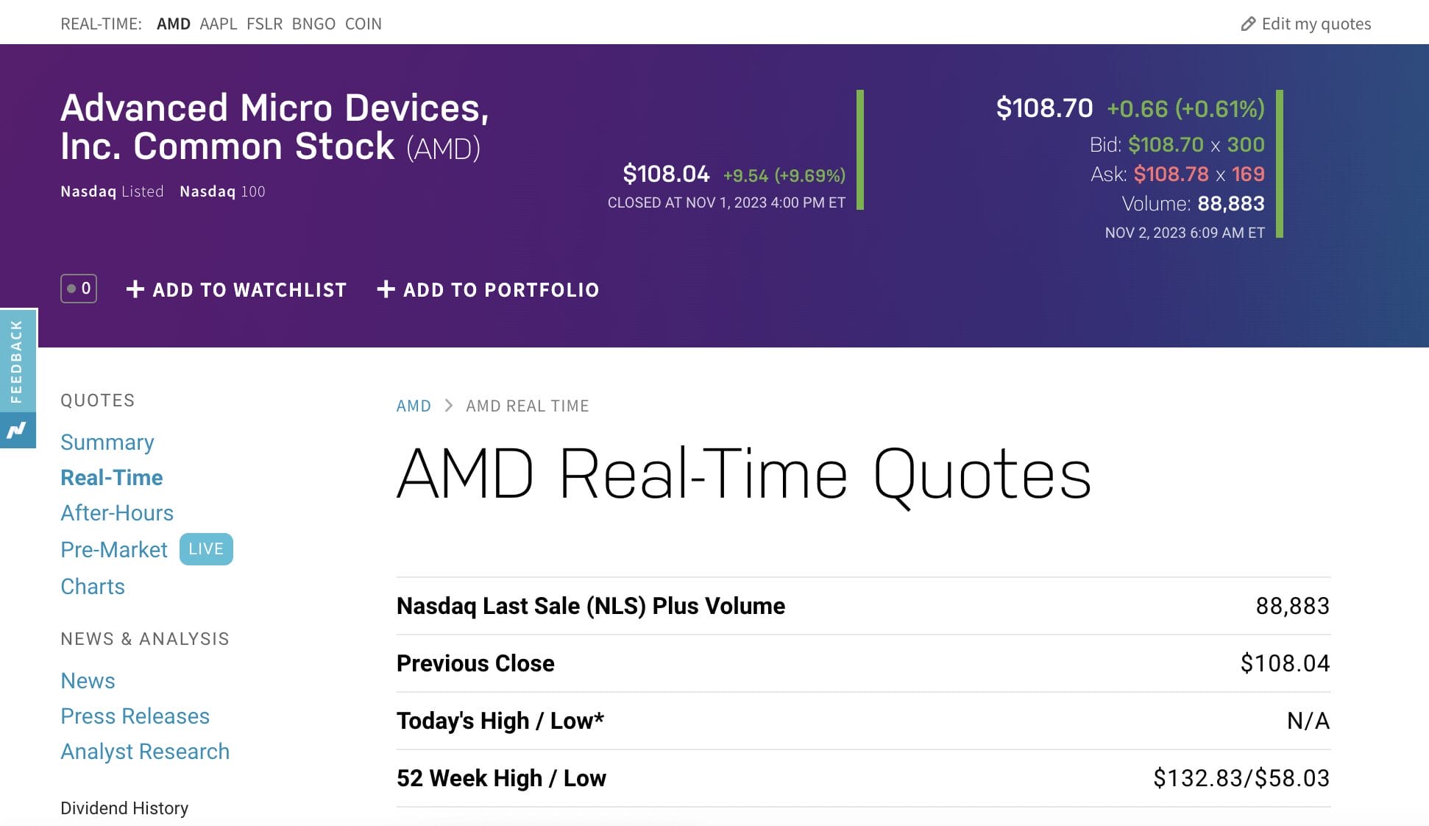
Task: Click the plus icon for Add to Watchlist
Action: [x=135, y=289]
